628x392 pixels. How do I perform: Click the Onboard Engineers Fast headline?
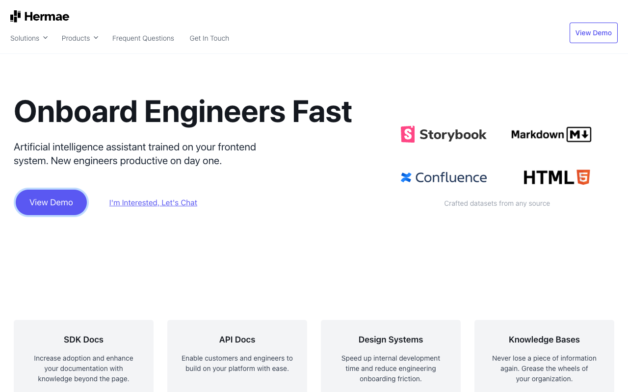pos(183,111)
